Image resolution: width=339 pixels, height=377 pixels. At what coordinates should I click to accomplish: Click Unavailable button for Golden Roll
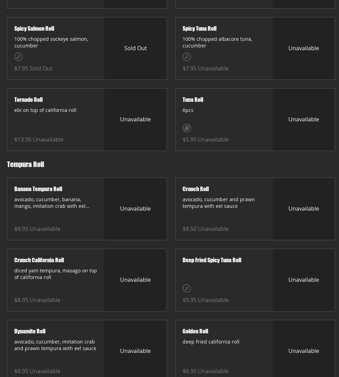(x=303, y=351)
